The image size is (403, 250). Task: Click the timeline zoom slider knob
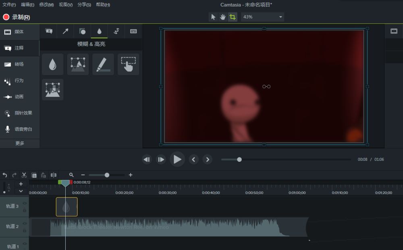(x=107, y=175)
